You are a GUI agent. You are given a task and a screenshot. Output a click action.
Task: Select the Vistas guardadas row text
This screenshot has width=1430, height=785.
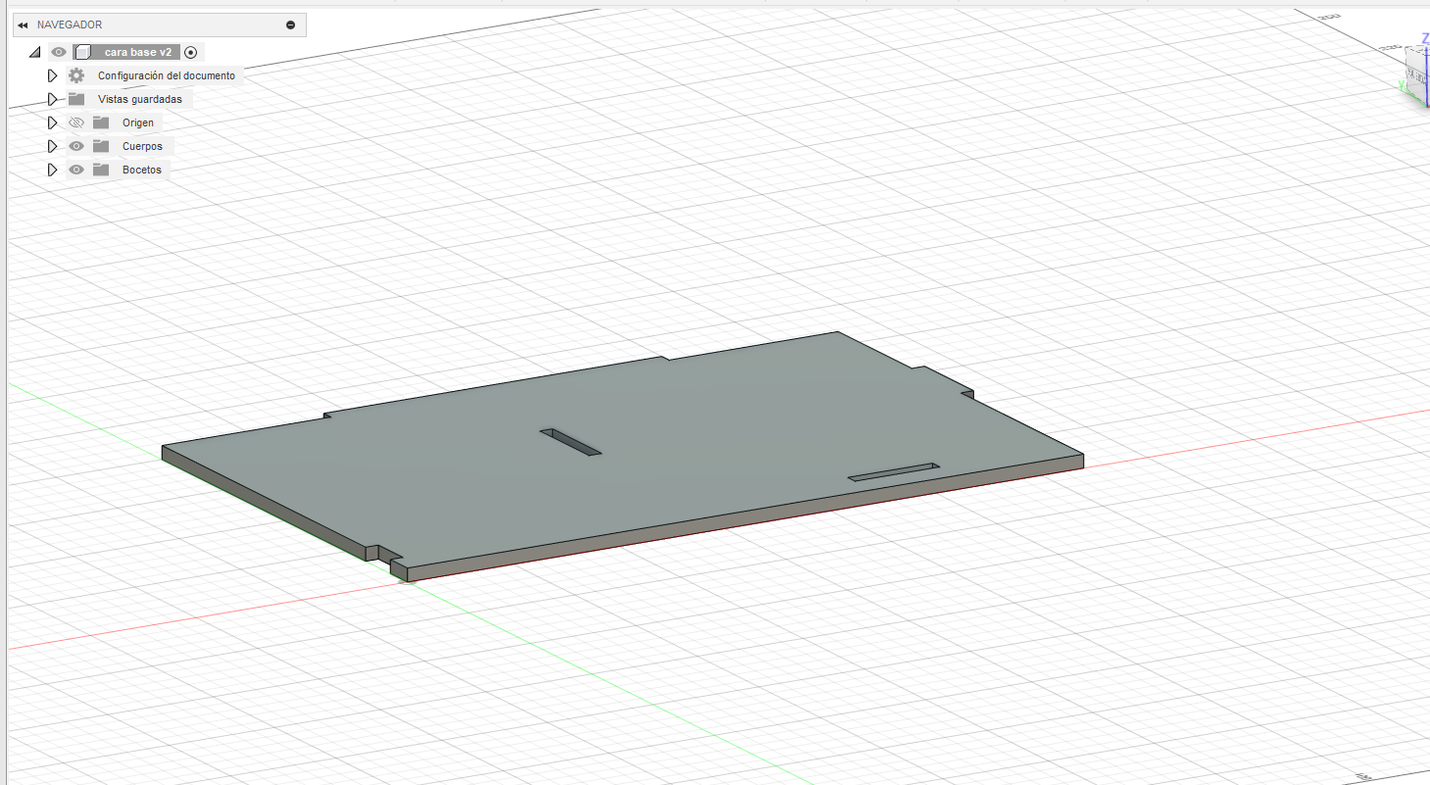pyautogui.click(x=140, y=99)
